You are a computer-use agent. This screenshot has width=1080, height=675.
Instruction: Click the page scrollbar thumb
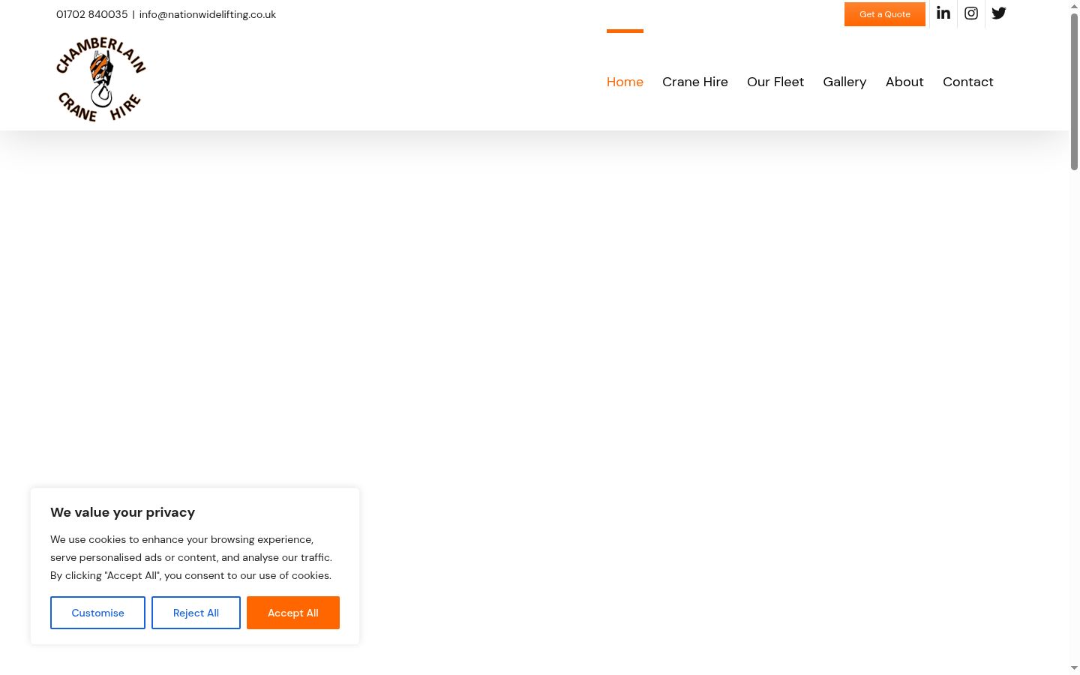click(x=1074, y=91)
